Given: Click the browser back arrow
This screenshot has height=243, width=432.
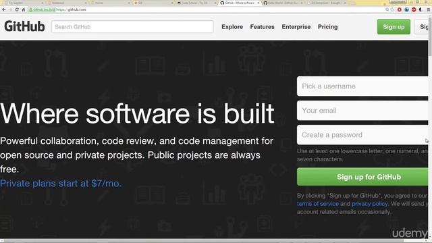Looking at the screenshot, I should 4,9.
